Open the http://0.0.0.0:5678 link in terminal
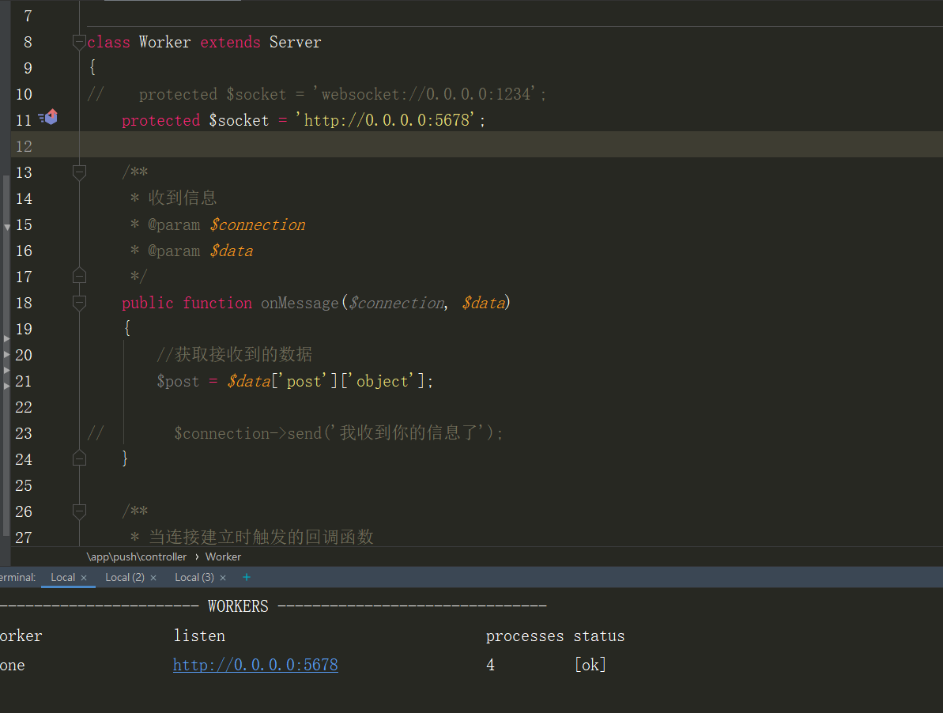943x713 pixels. click(255, 665)
